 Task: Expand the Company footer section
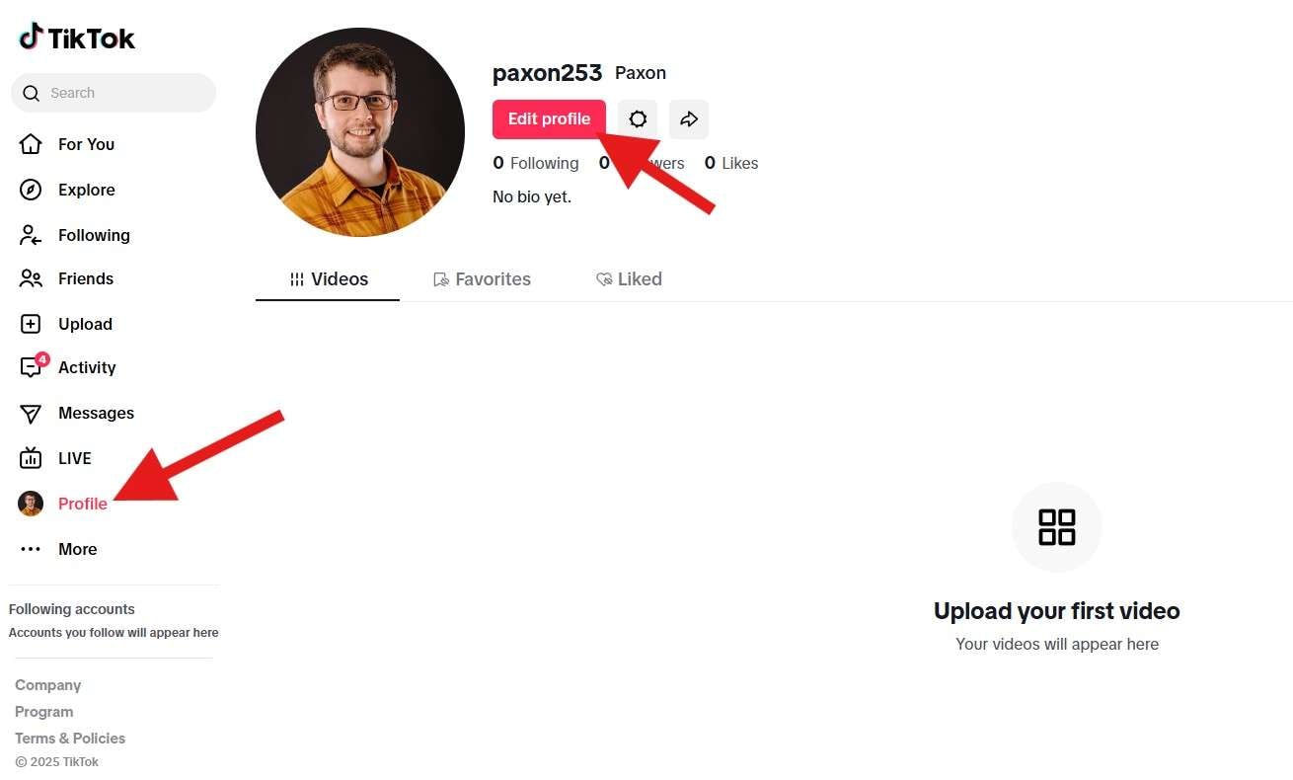pyautogui.click(x=47, y=685)
